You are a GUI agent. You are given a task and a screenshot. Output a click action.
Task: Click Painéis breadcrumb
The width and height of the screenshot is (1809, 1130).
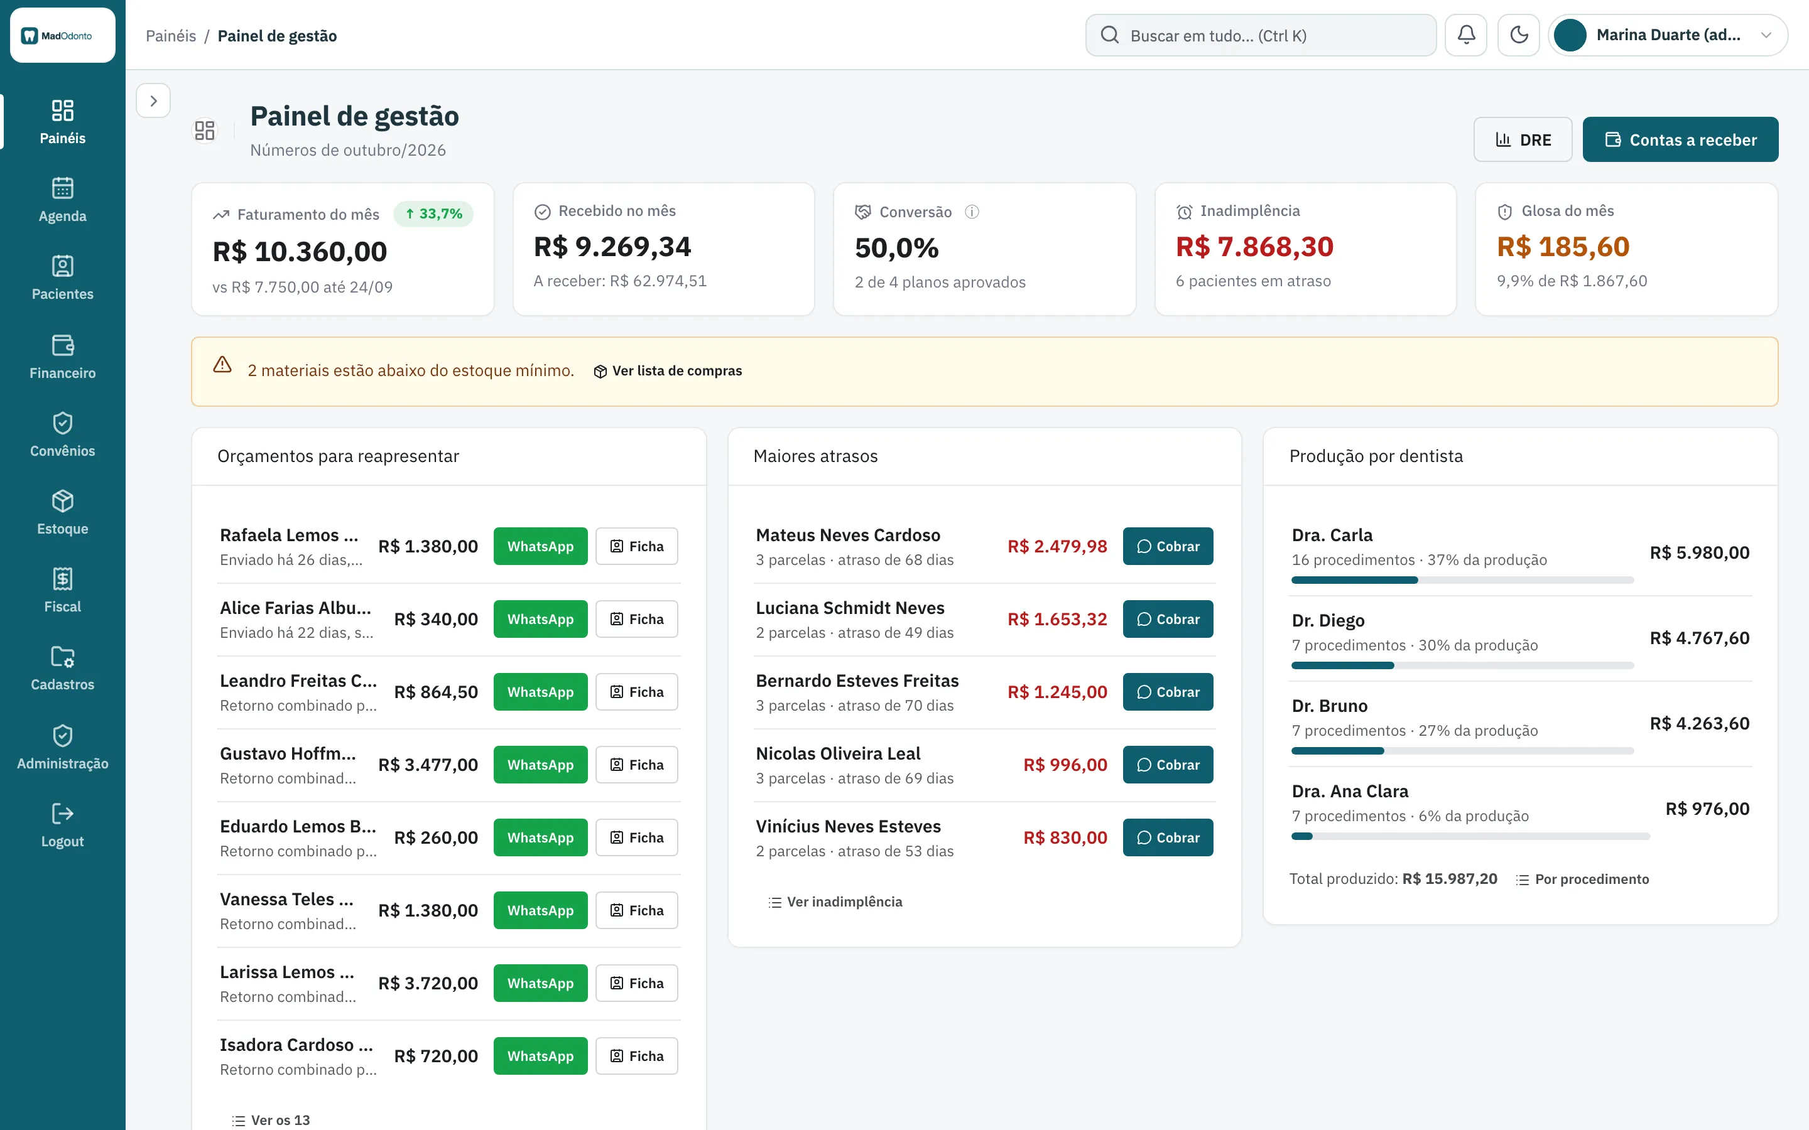(171, 36)
